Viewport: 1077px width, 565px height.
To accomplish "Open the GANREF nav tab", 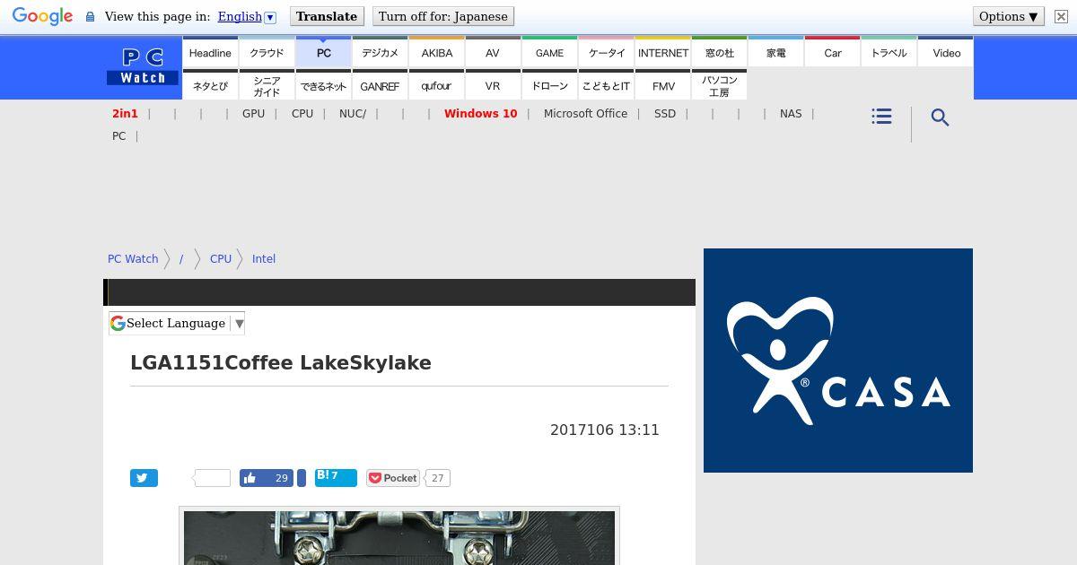I will tap(380, 85).
